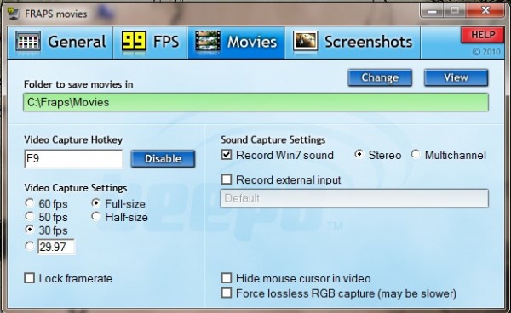
Task: Enable Record external input checkbox
Action: click(x=227, y=179)
